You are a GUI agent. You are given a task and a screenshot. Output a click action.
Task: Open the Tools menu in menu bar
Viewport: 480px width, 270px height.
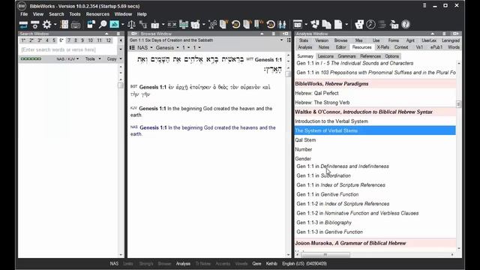pos(75,14)
